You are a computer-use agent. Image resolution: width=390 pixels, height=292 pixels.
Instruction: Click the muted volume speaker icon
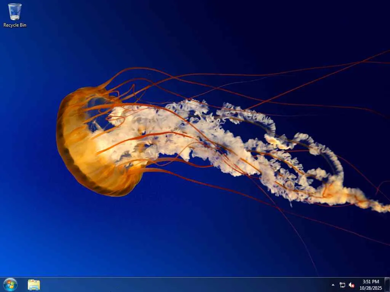pos(352,285)
